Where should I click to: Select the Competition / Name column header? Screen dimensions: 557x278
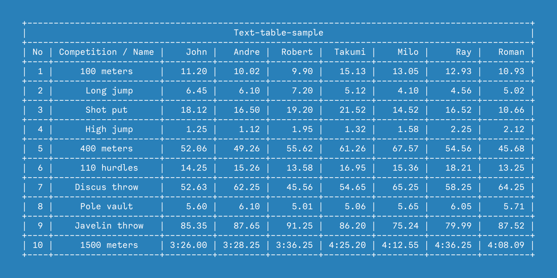[x=107, y=52]
